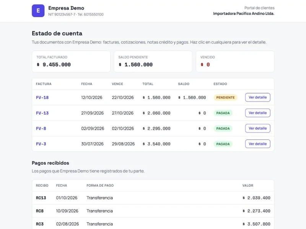Select the Total Facturado card

click(71, 61)
